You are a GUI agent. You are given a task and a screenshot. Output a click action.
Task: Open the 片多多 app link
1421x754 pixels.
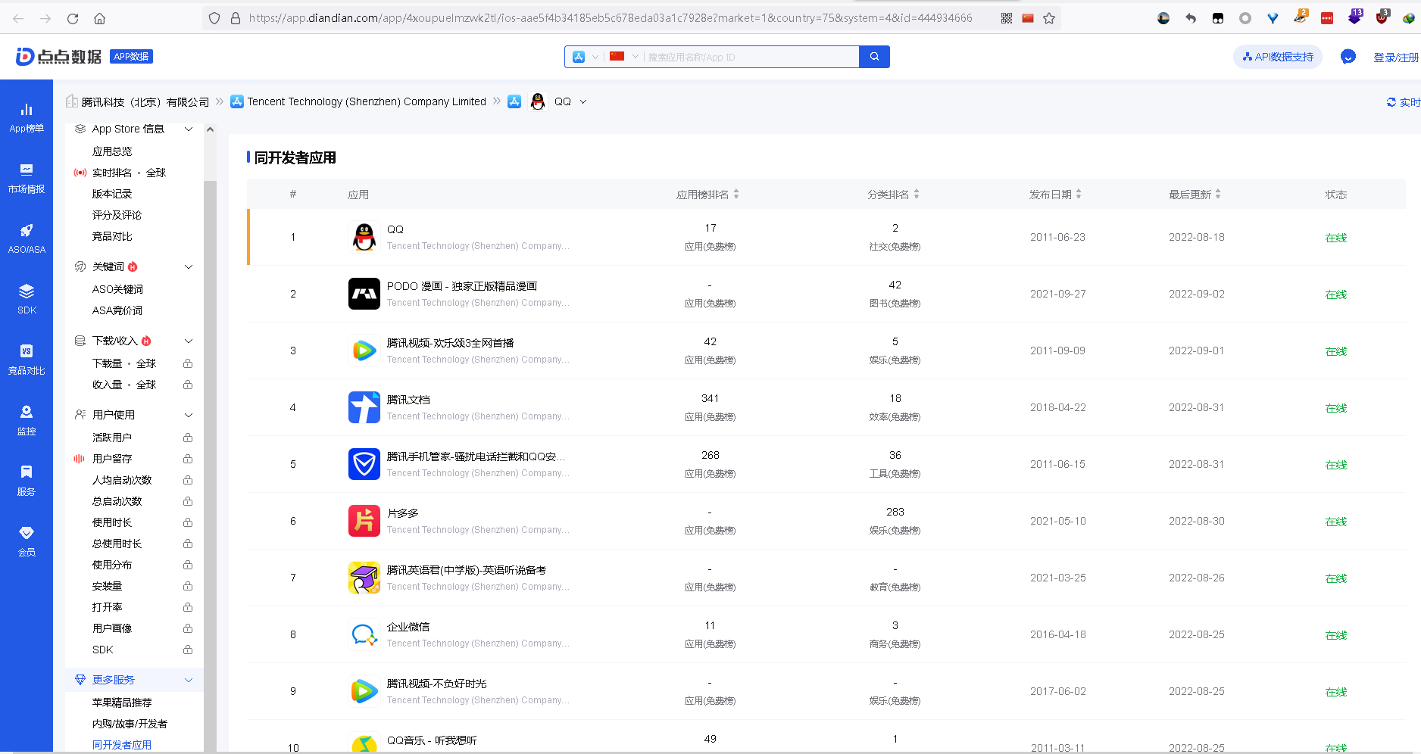pyautogui.click(x=403, y=513)
